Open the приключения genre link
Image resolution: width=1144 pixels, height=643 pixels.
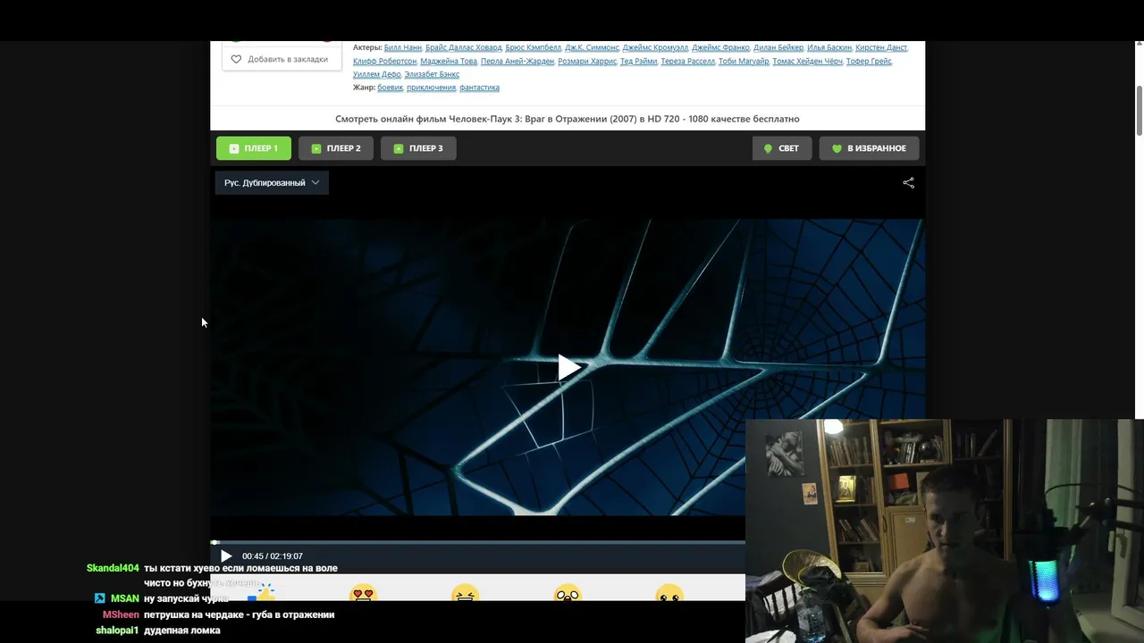[x=432, y=88]
